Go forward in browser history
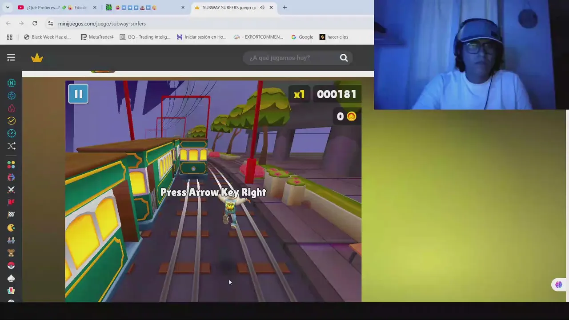 click(21, 23)
